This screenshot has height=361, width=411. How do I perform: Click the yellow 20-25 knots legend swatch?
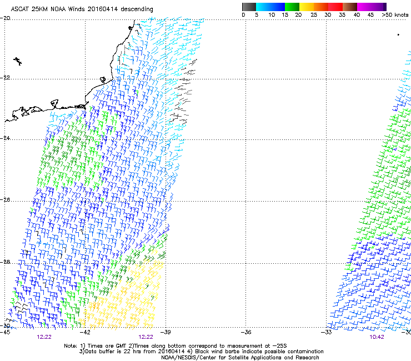pos(307,7)
